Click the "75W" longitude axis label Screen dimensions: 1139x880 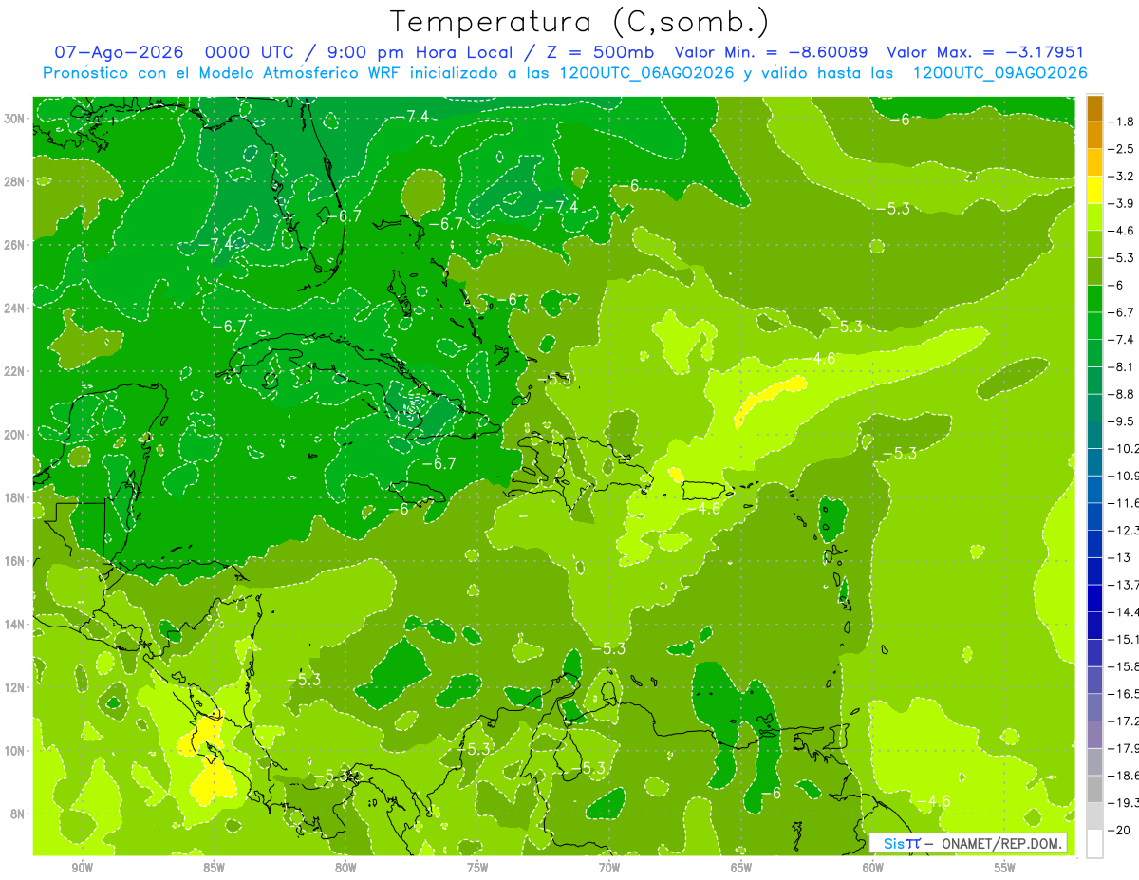[x=477, y=868]
